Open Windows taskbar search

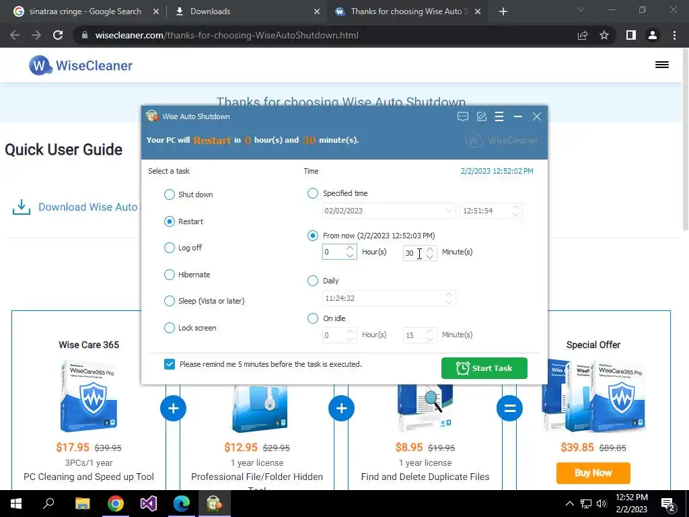(x=48, y=504)
